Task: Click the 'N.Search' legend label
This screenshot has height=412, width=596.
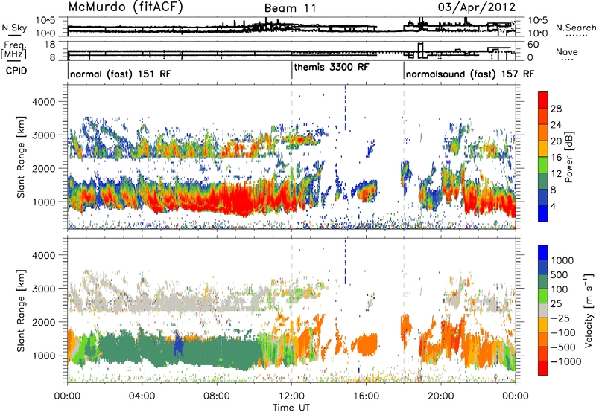Action: 576,28
